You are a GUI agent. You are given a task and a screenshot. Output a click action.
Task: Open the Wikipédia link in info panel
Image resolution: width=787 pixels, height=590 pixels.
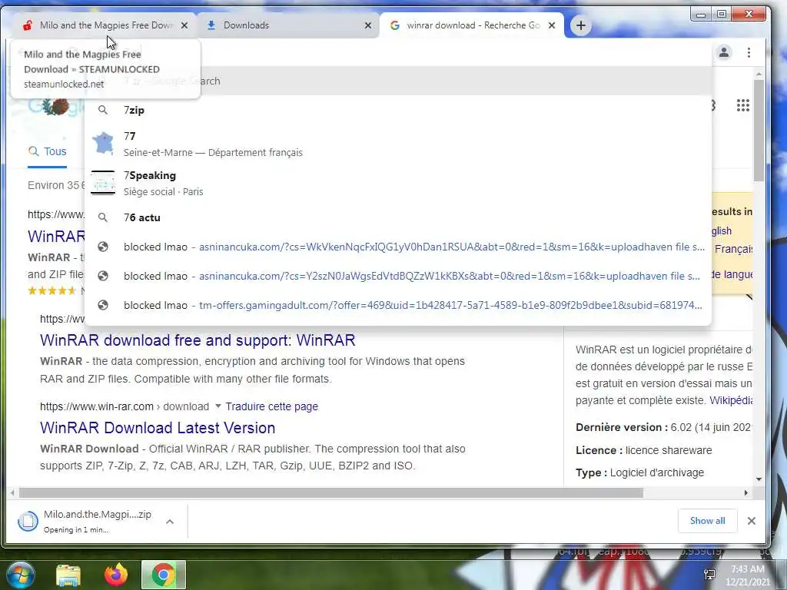click(x=730, y=400)
